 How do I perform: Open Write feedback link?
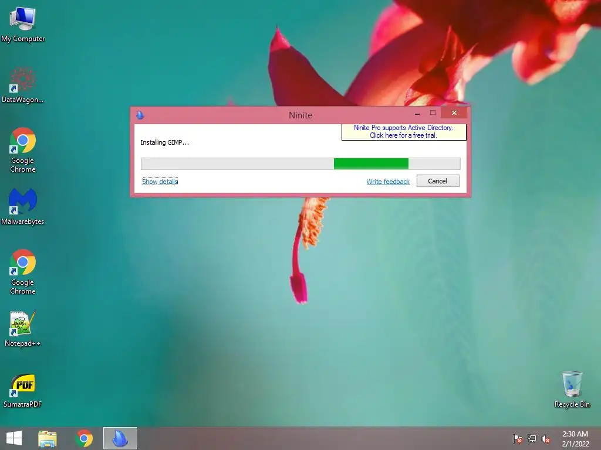[x=388, y=182]
